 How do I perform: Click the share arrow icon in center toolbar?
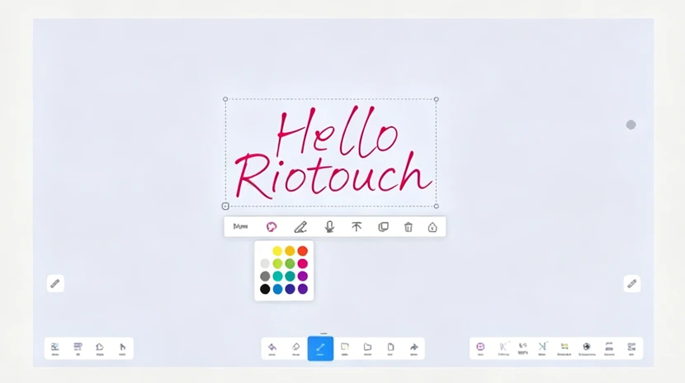(x=413, y=348)
